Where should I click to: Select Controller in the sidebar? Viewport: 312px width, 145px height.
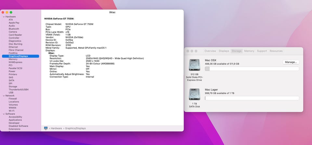click(x=14, y=38)
